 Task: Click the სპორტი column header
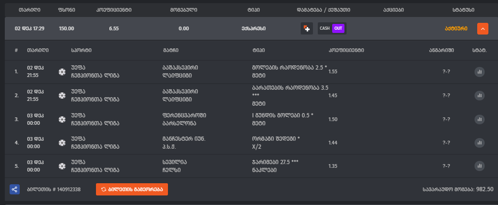point(81,50)
